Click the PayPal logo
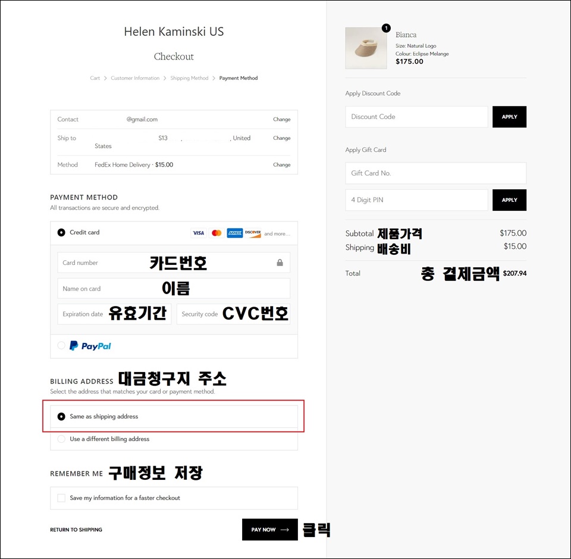 90,345
